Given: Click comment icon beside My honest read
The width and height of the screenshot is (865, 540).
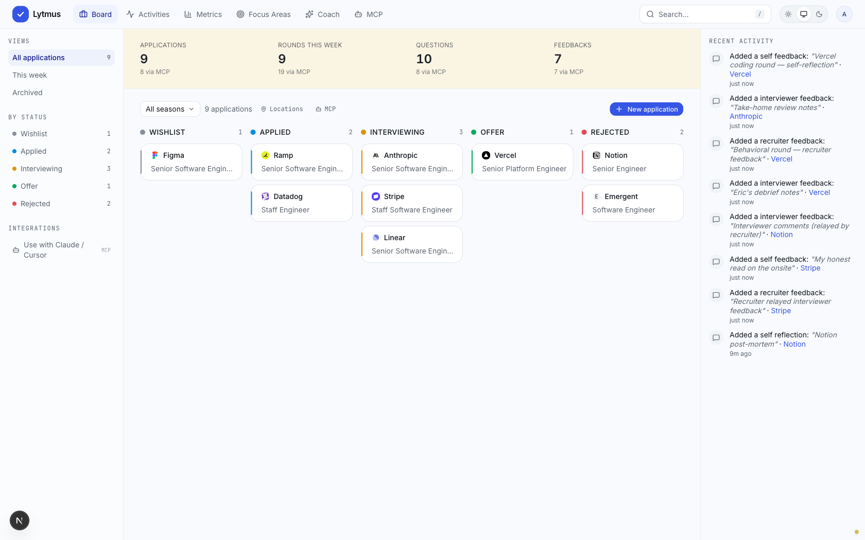Looking at the screenshot, I should (716, 262).
